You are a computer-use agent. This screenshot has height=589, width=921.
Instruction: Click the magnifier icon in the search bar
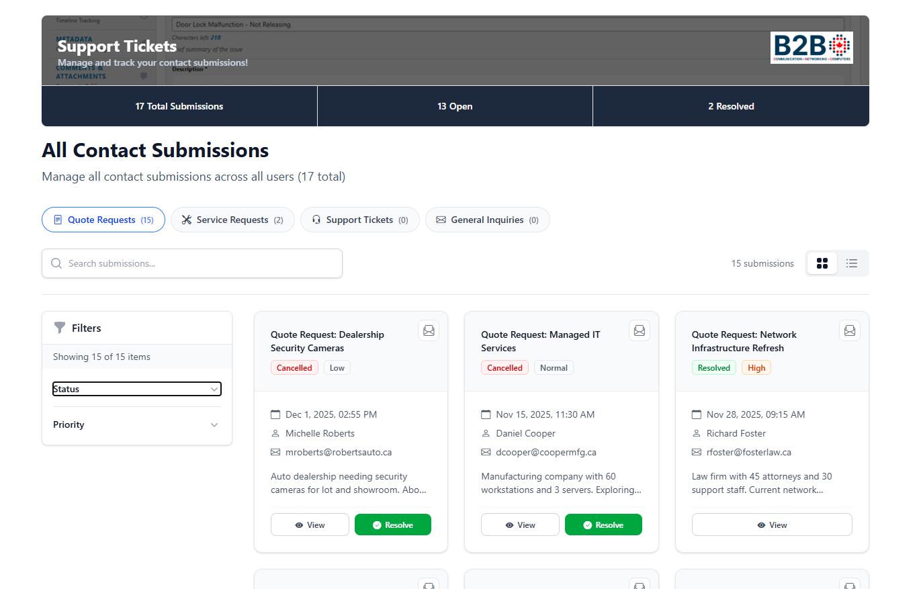point(56,263)
